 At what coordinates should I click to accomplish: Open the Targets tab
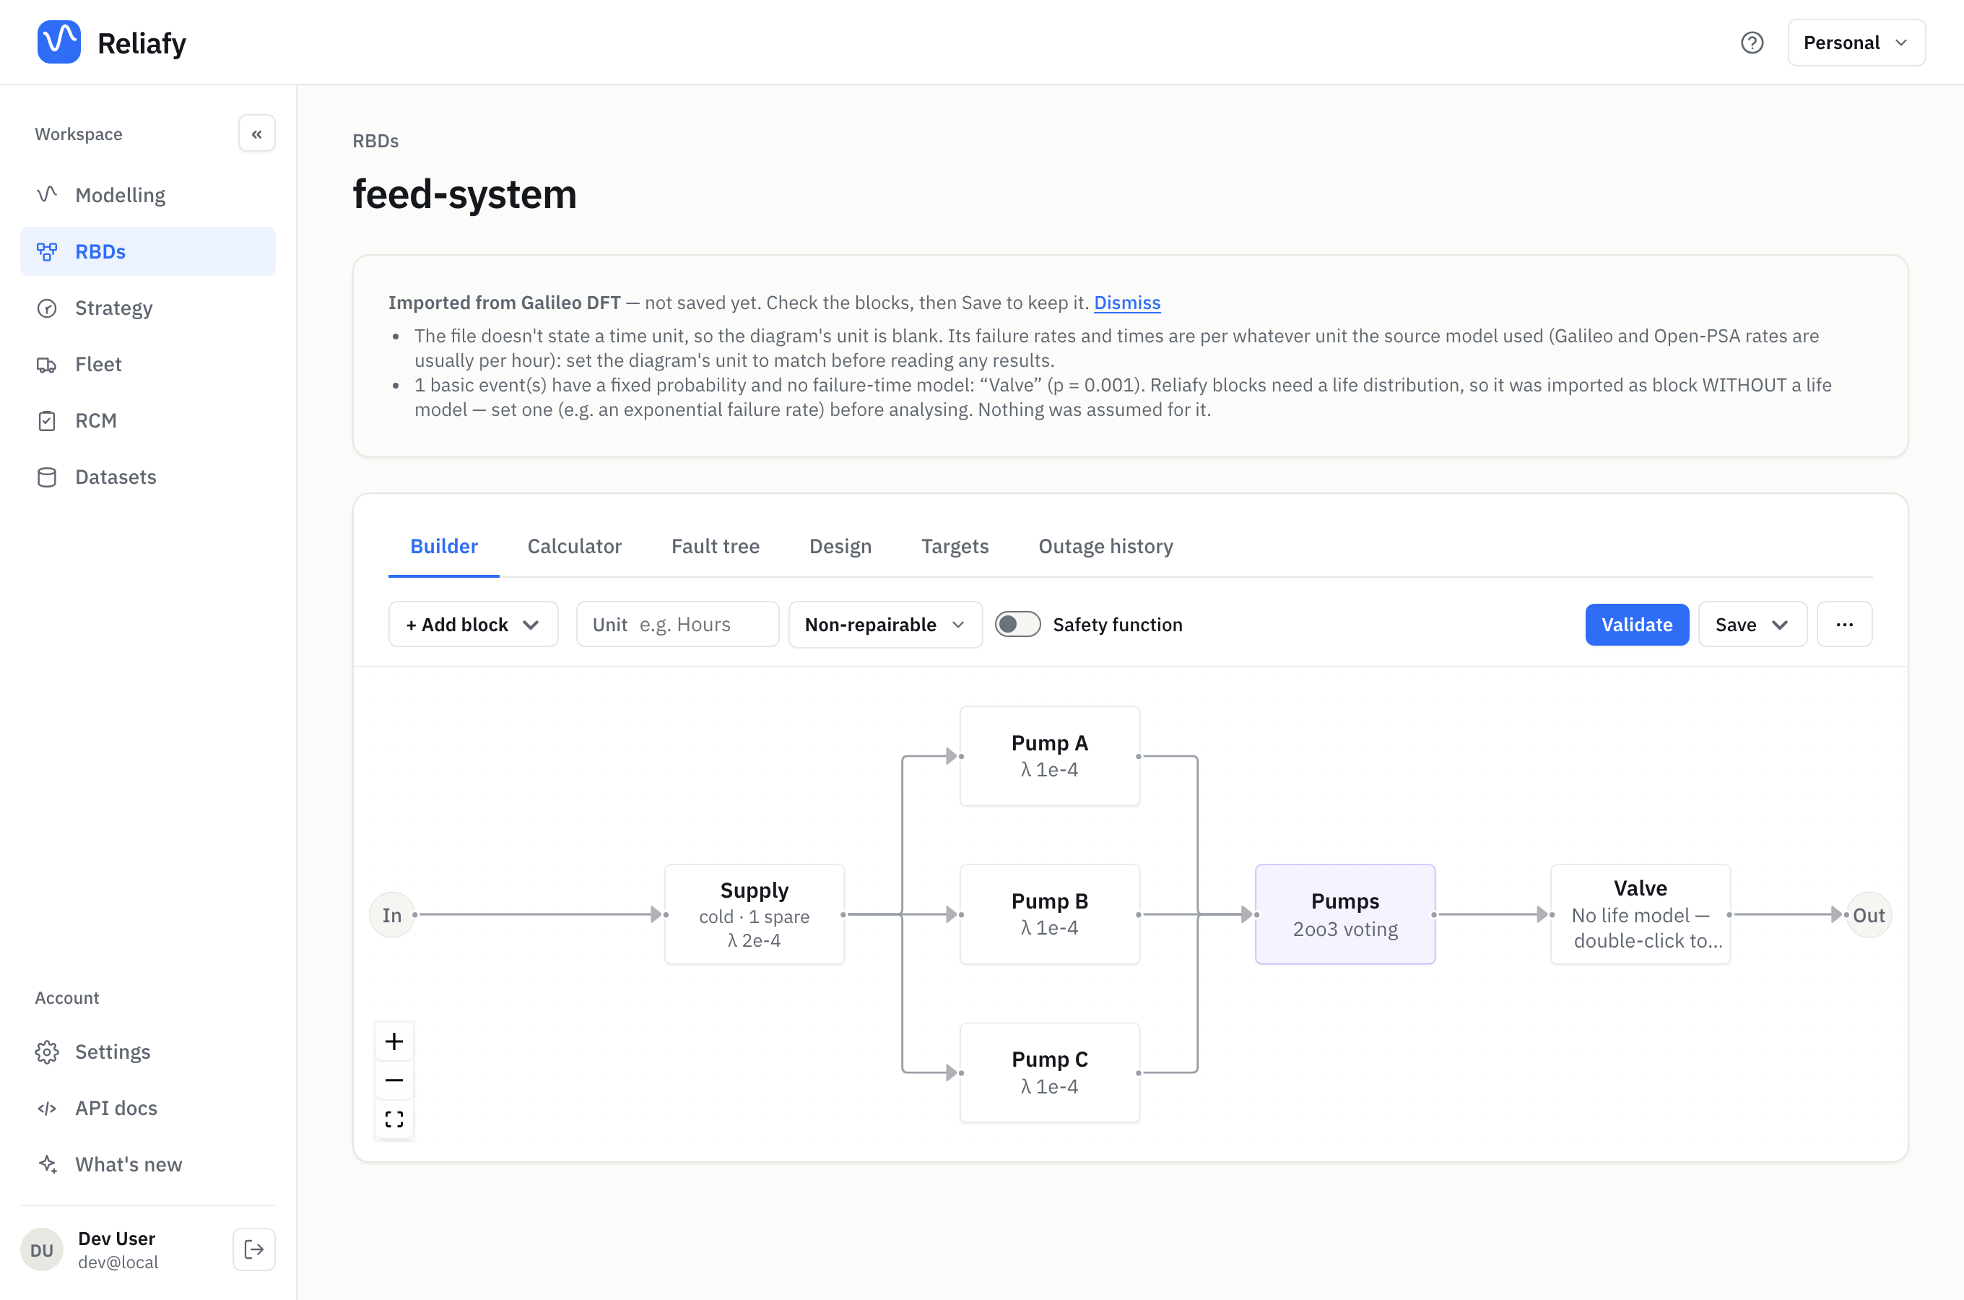point(955,547)
